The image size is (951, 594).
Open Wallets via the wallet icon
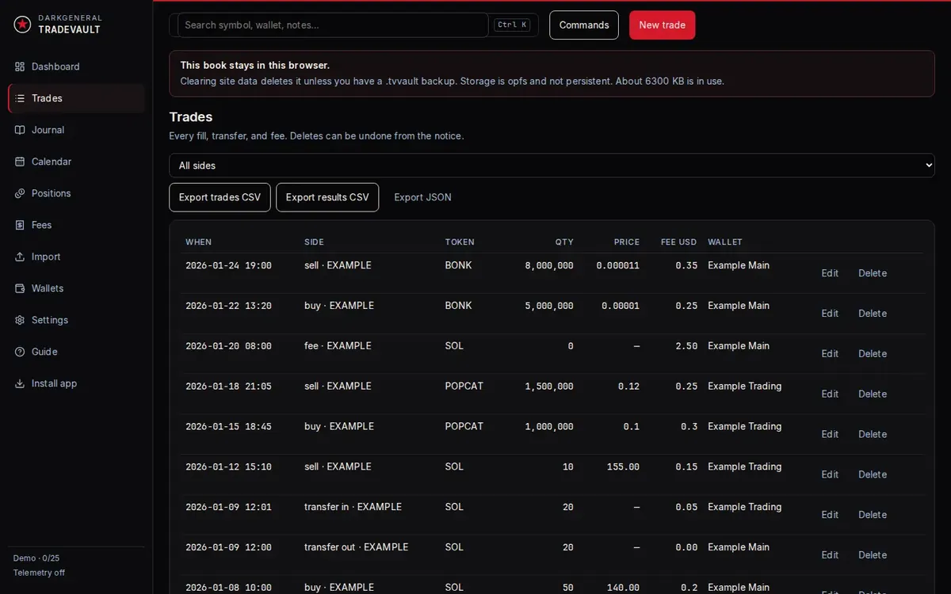point(20,288)
